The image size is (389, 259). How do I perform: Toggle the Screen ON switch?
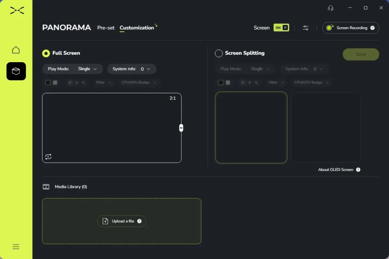281,28
